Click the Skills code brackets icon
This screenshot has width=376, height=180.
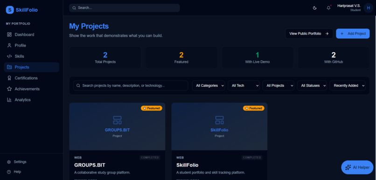tap(9, 56)
